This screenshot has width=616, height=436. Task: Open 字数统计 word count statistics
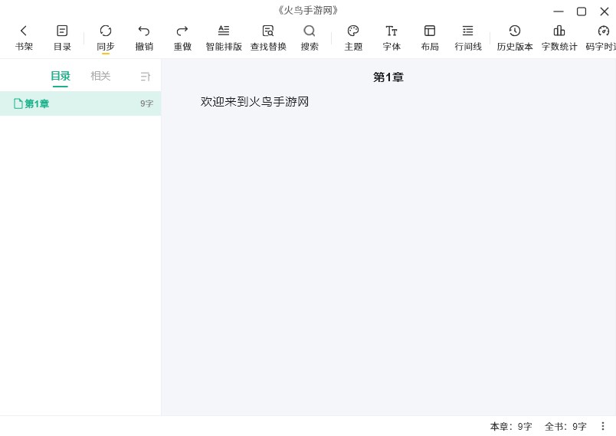pos(559,38)
